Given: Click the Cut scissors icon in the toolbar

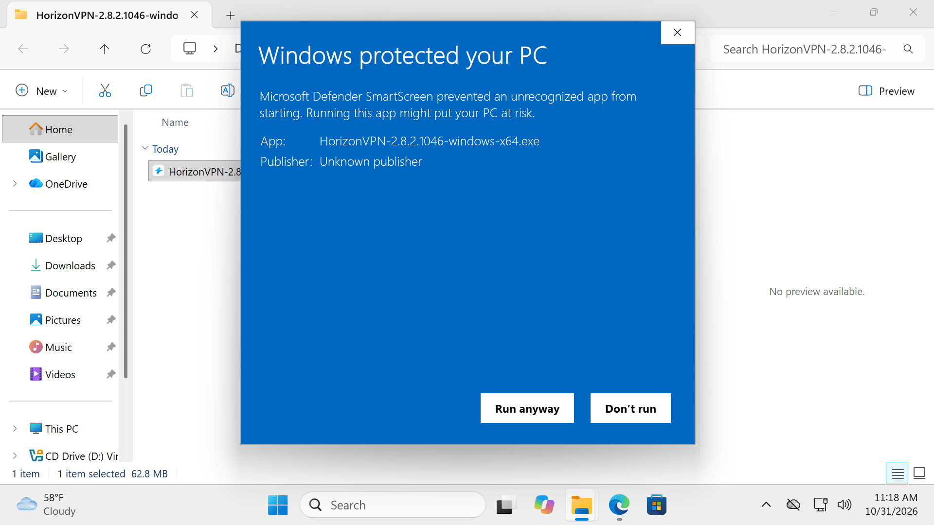Looking at the screenshot, I should 105,91.
